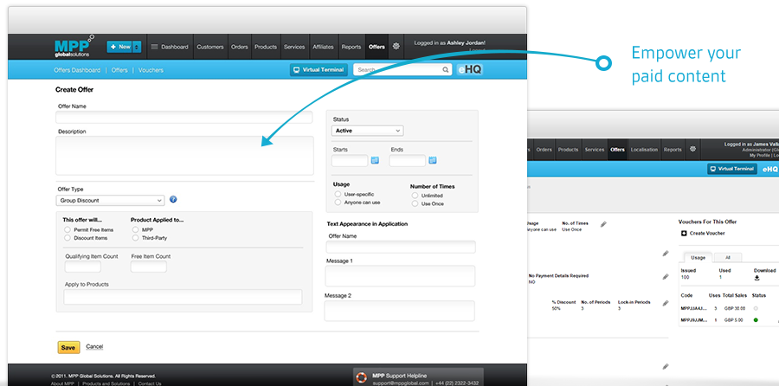This screenshot has height=386, width=779.
Task: Click the MPP Support Helpline lifebuoy icon
Action: [x=362, y=376]
